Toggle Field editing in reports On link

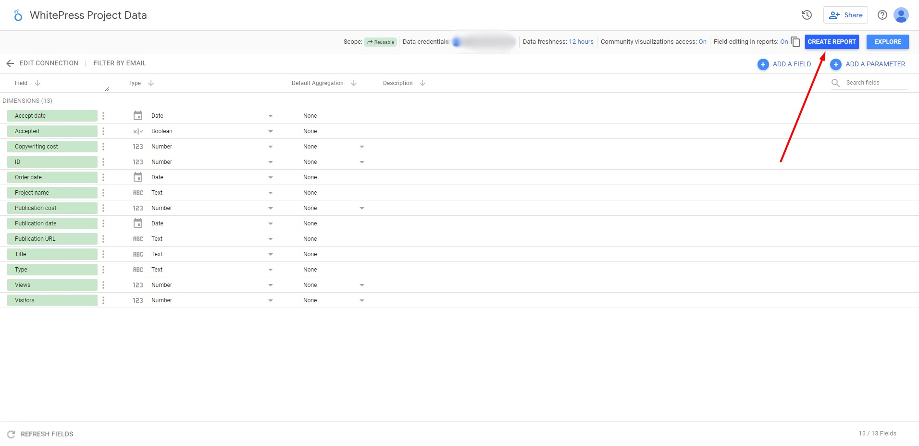tap(784, 42)
